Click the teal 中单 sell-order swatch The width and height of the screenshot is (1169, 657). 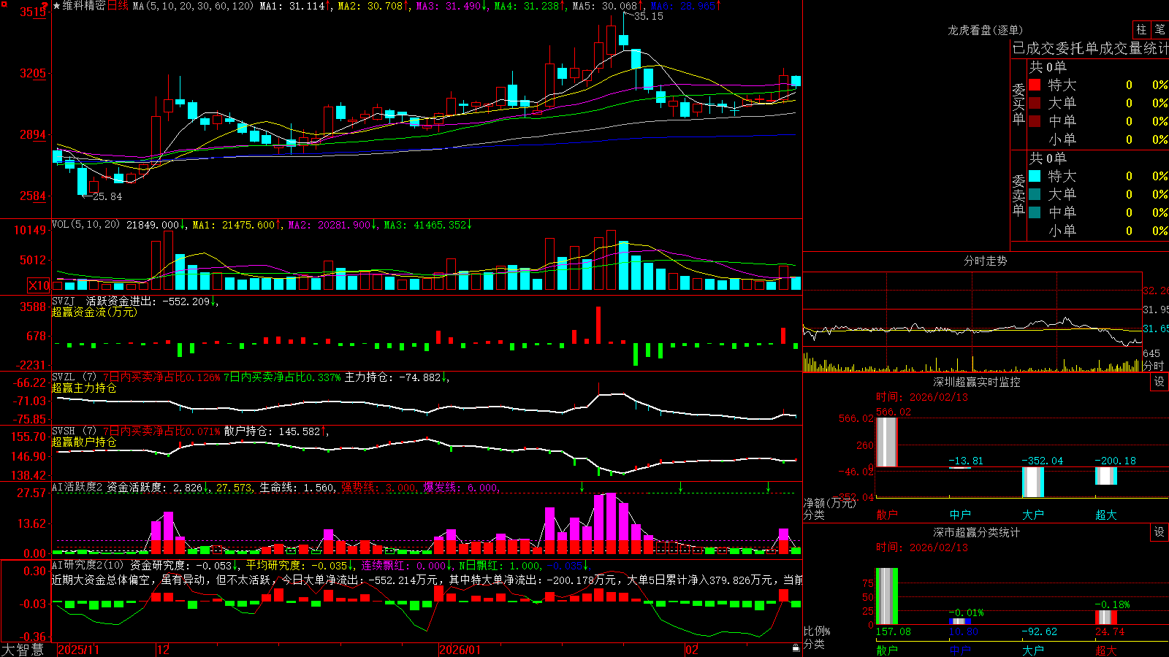click(1035, 212)
